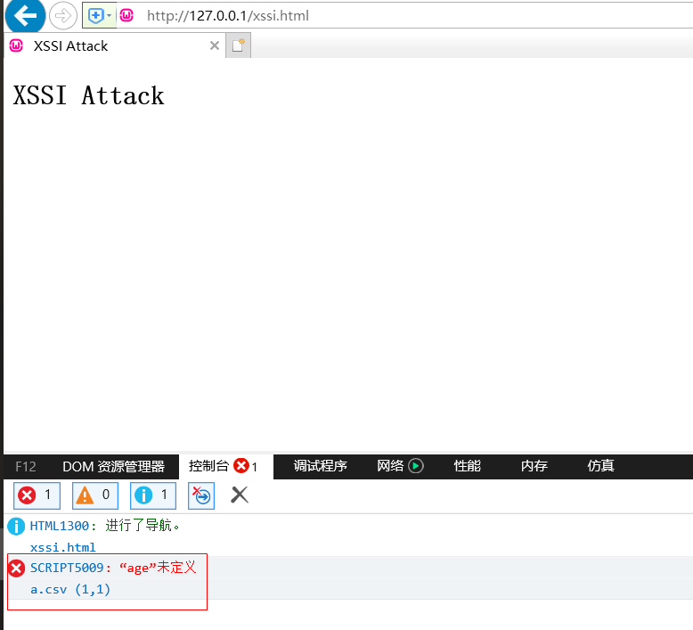Switch to the 内存 memory tab

click(x=534, y=466)
